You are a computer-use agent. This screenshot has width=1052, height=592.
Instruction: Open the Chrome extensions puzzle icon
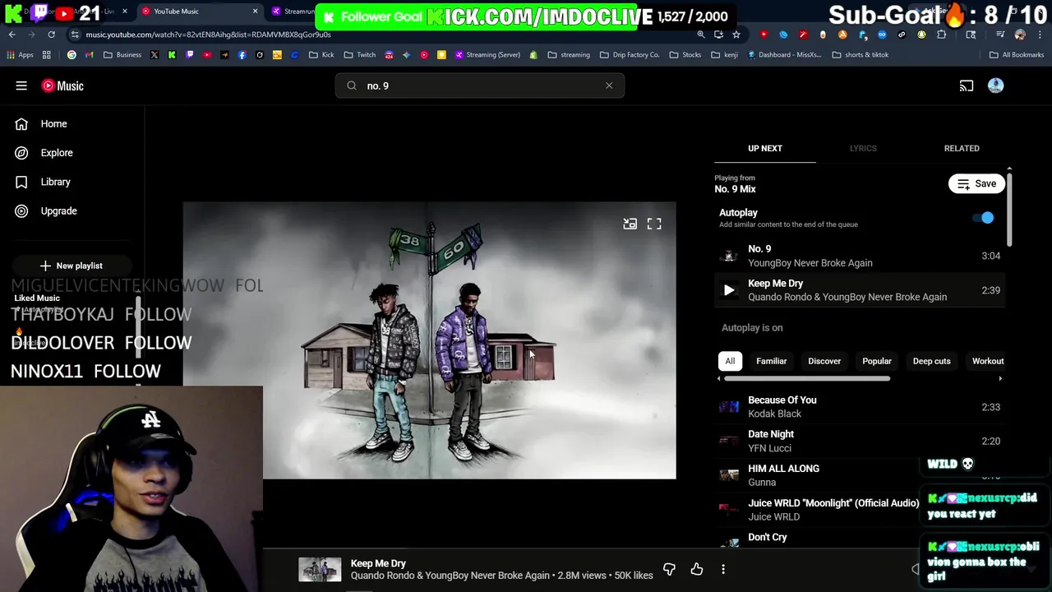941,35
